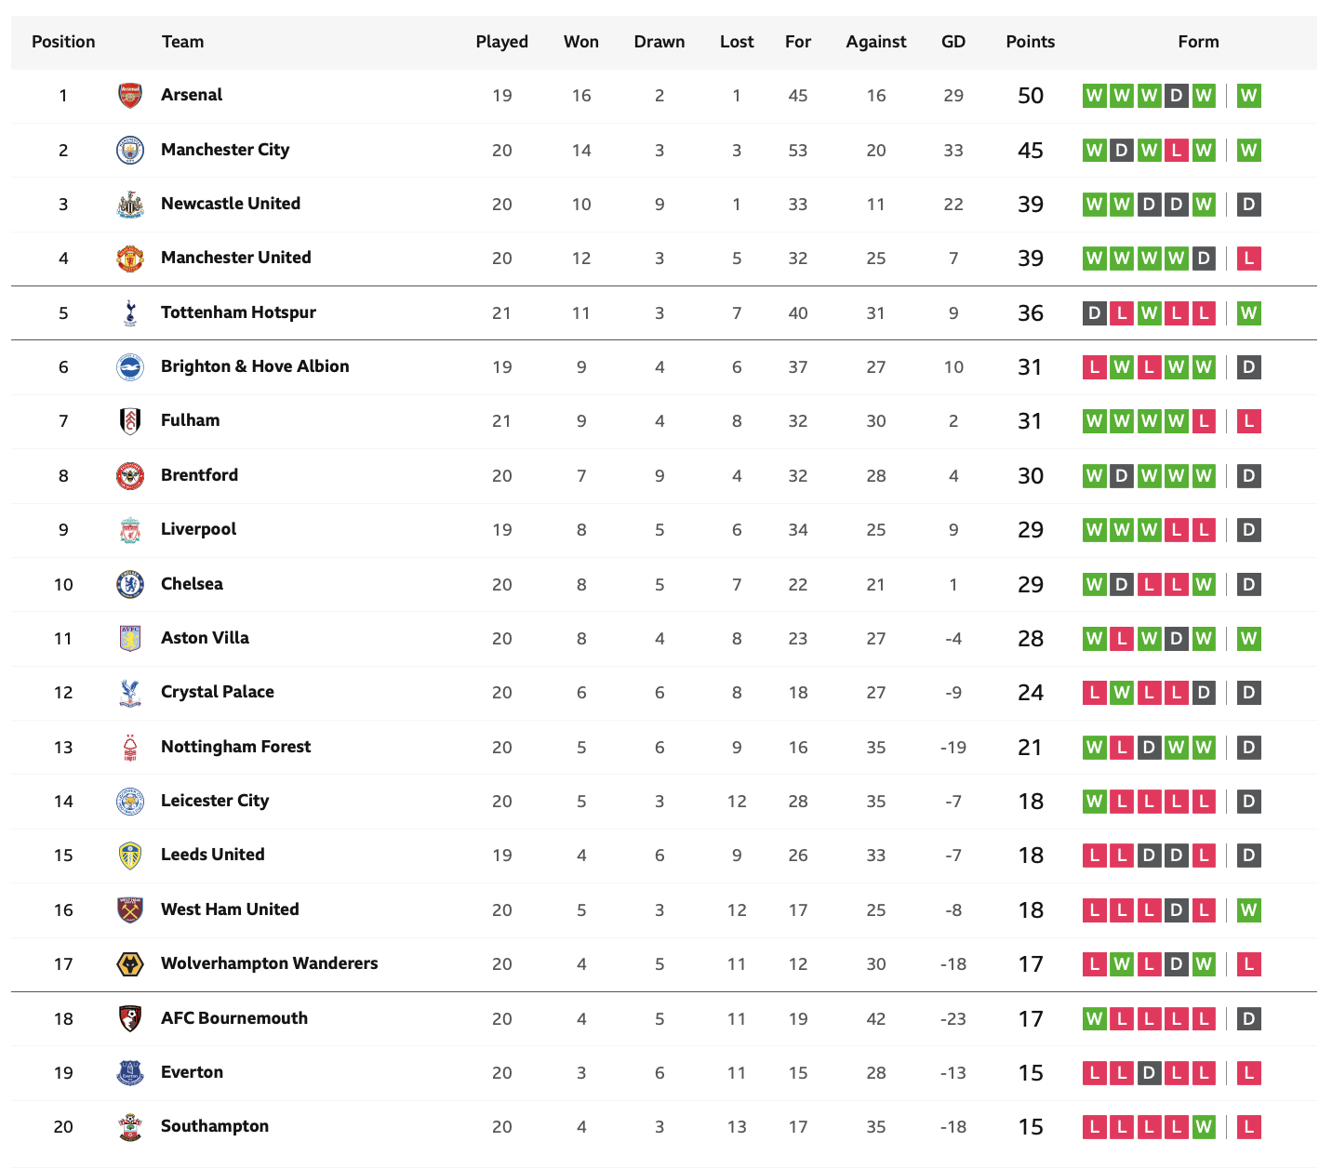The height and width of the screenshot is (1168, 1319).
Task: Click the Manchester City club crest
Action: [130, 150]
